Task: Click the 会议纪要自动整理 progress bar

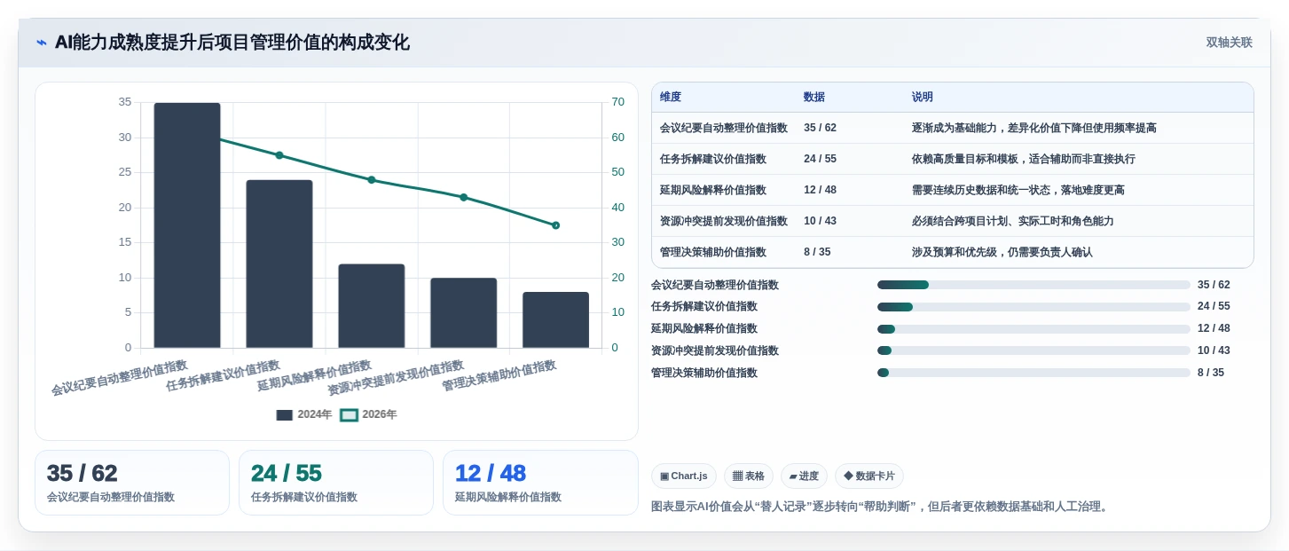Action: (x=1034, y=285)
